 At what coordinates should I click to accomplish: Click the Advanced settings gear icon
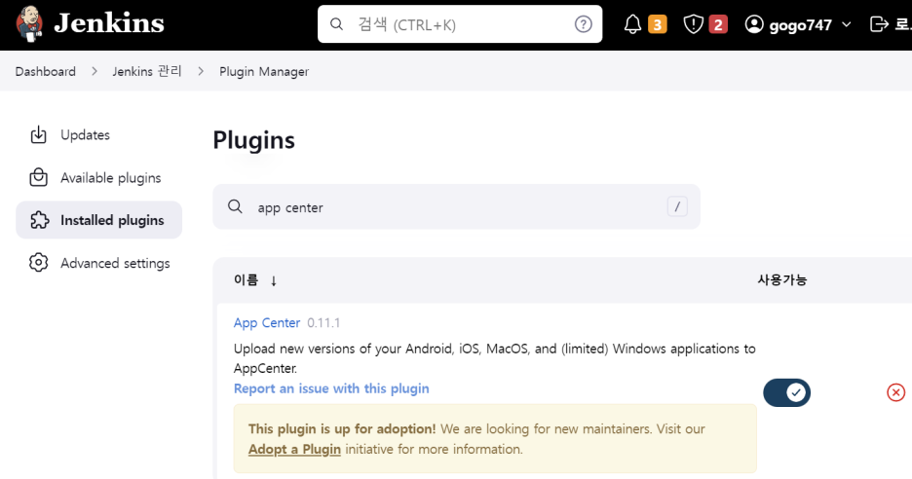(x=38, y=263)
